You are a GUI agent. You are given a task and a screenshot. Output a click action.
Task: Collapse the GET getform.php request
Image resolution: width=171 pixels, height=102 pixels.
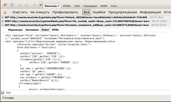coord(2,25)
